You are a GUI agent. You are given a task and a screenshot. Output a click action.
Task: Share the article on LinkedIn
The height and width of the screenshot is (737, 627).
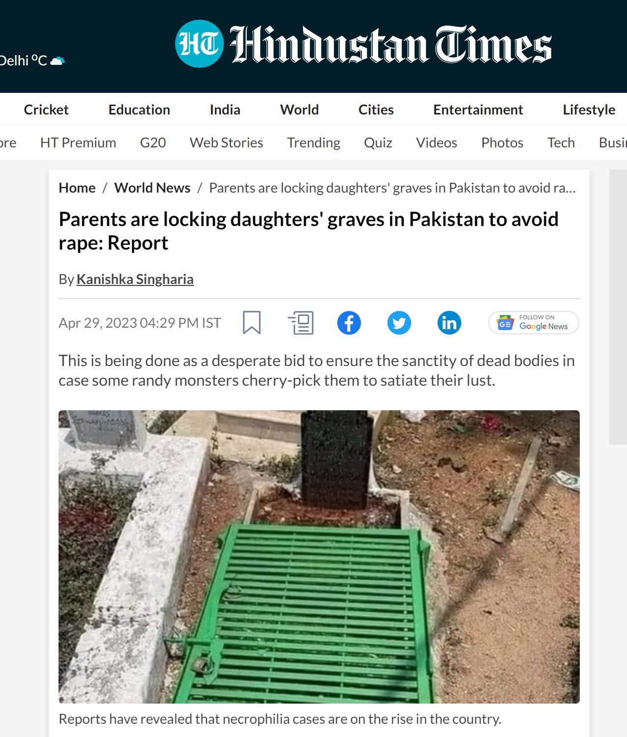tap(449, 323)
